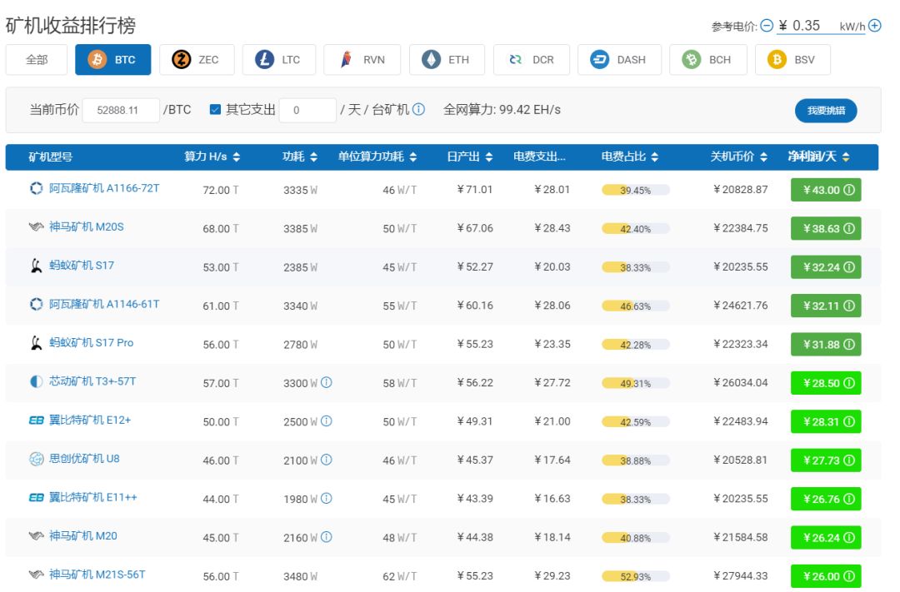The width and height of the screenshot is (900, 592).
Task: Click the minus icon beside electricity price
Action: click(767, 26)
